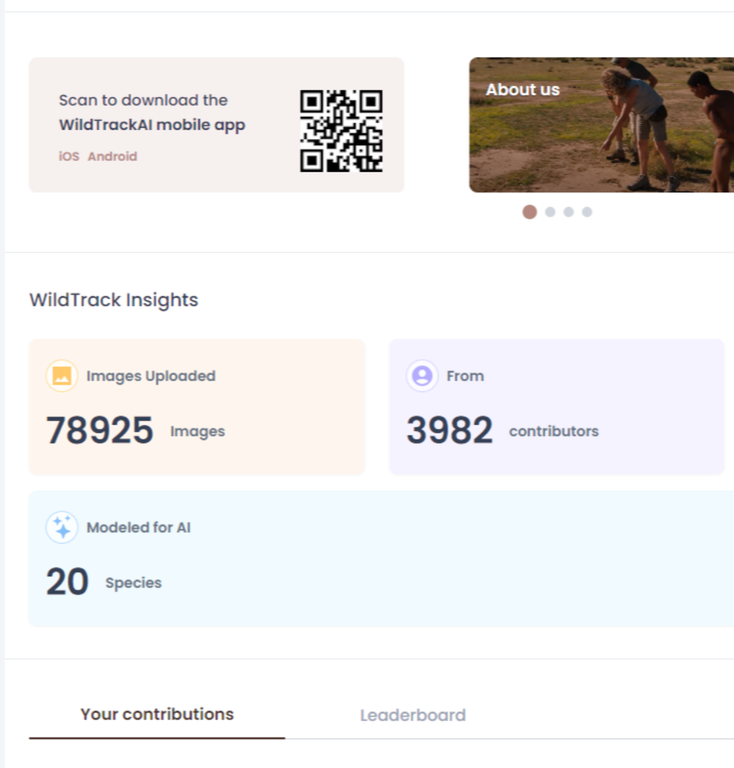Click the contributors user avatar icon
This screenshot has height=768, width=734.
pos(422,376)
